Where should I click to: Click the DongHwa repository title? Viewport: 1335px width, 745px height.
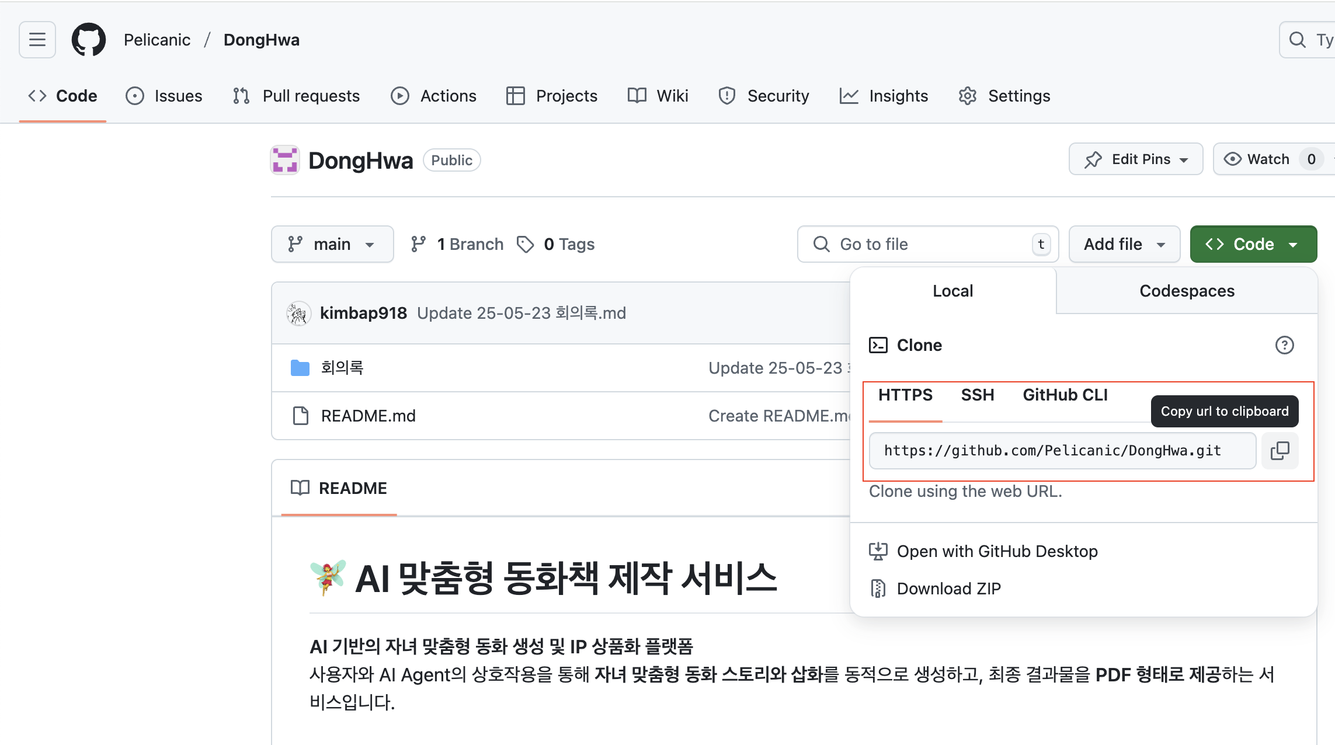pyautogui.click(x=361, y=161)
